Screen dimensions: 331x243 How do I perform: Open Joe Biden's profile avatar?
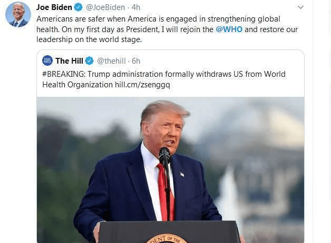pos(18,15)
